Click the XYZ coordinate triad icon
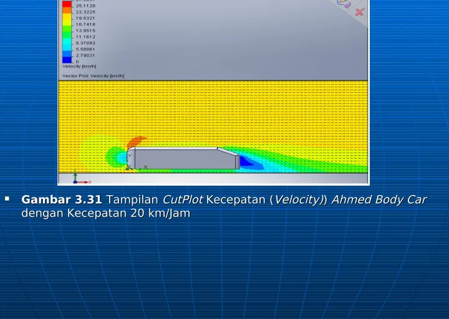 [82, 177]
